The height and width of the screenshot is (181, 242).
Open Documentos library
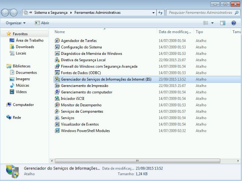(26, 72)
